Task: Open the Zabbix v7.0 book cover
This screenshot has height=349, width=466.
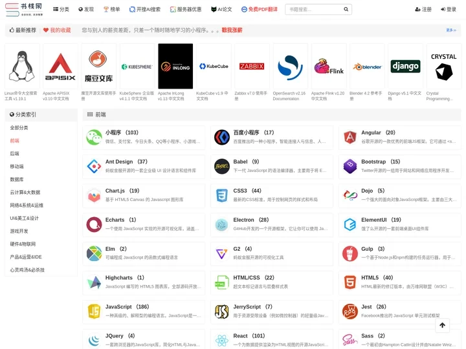Action: click(252, 66)
